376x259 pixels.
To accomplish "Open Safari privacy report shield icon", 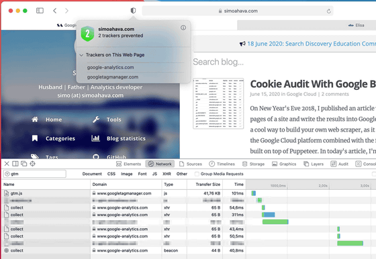I will 133,11.
